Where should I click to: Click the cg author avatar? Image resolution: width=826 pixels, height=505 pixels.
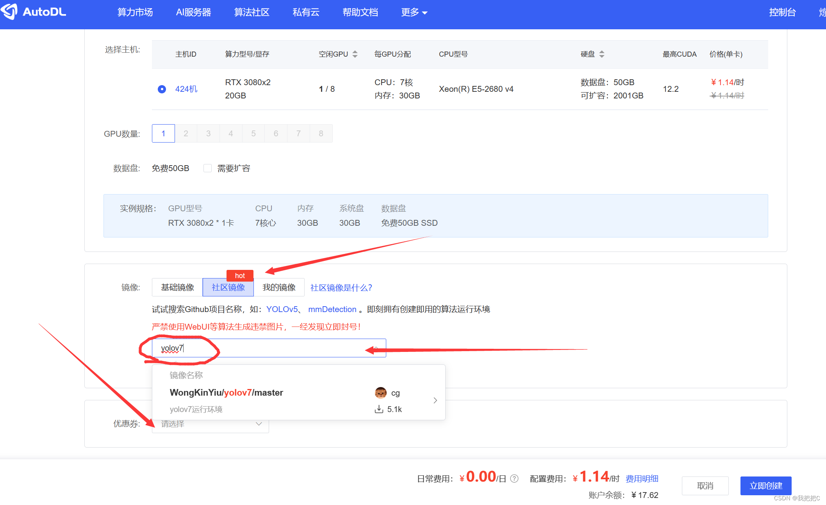coord(380,393)
